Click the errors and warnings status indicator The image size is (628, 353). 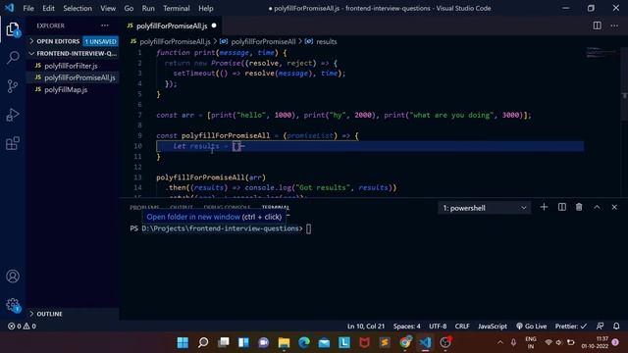[22, 326]
